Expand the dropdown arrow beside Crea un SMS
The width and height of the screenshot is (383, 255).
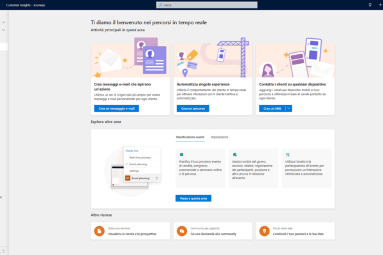[x=289, y=108]
